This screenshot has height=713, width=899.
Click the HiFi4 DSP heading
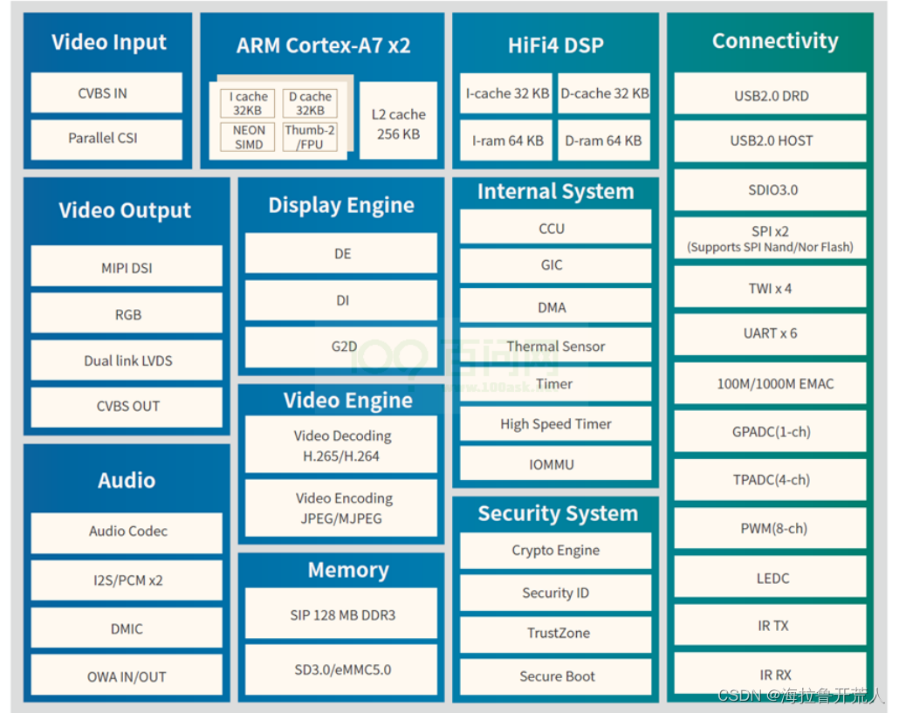[556, 45]
